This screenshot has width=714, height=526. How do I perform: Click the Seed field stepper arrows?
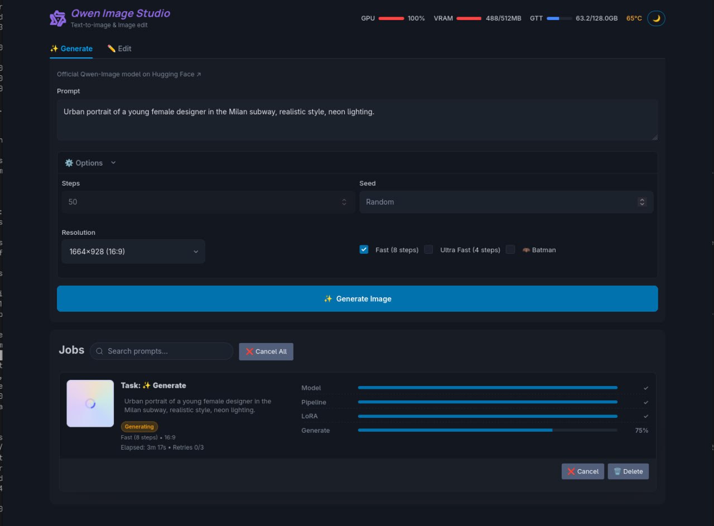[x=642, y=202]
